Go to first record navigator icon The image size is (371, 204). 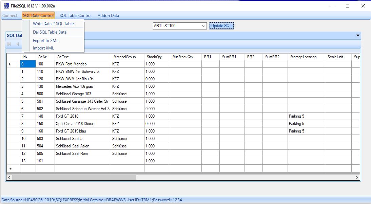[9, 44]
